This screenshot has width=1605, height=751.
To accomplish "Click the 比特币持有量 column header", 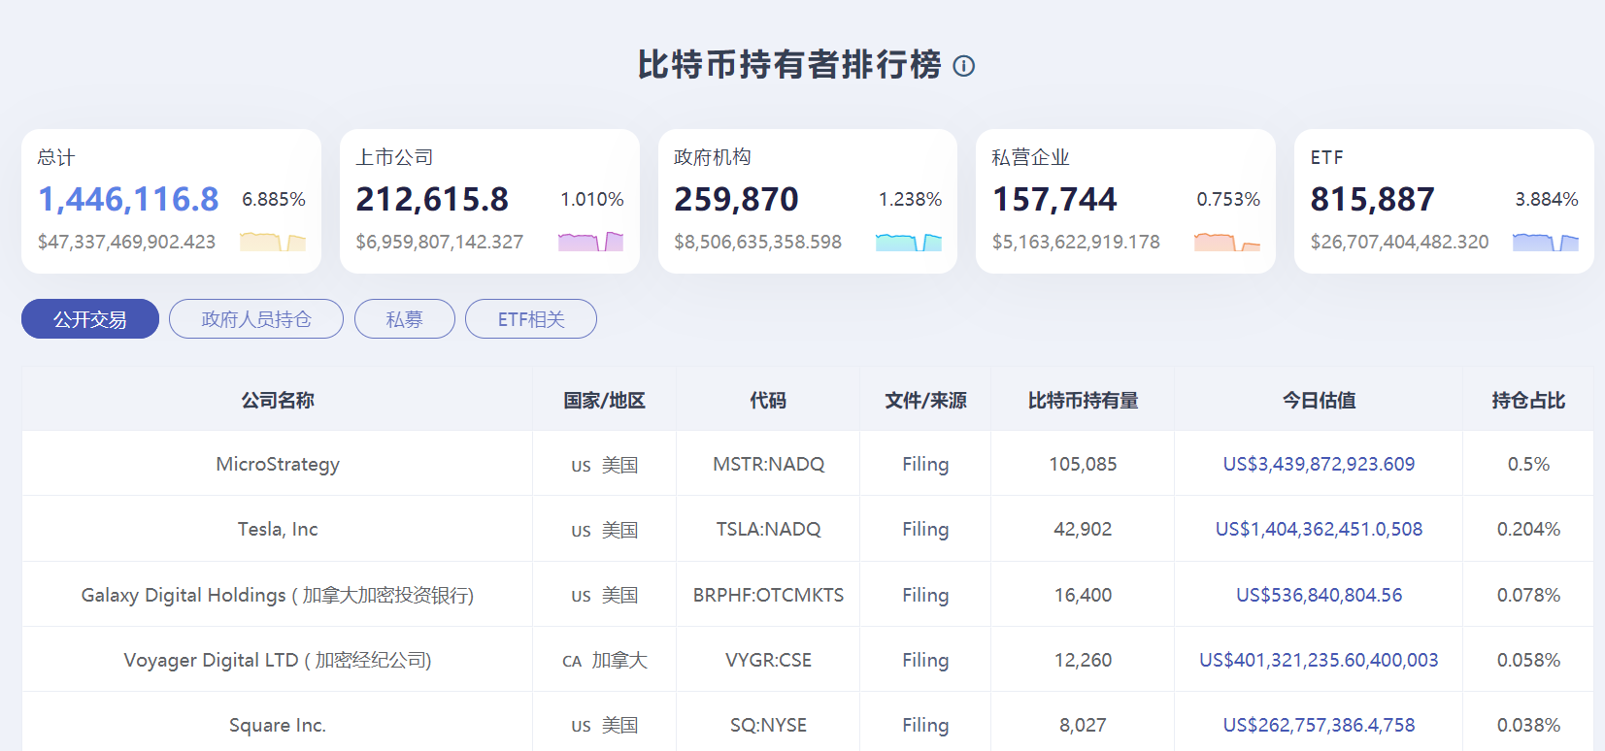I will pos(1083,400).
